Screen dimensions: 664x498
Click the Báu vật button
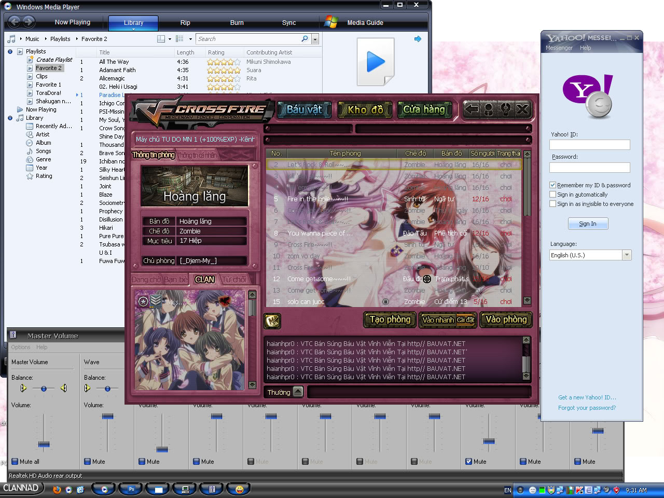(x=305, y=109)
